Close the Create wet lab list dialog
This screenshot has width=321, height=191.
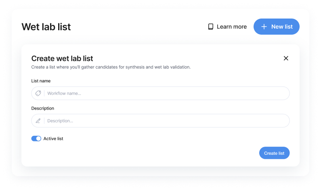(286, 58)
